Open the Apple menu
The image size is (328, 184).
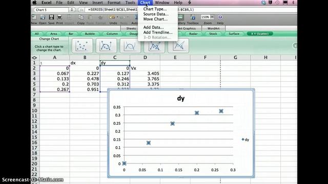35,3
